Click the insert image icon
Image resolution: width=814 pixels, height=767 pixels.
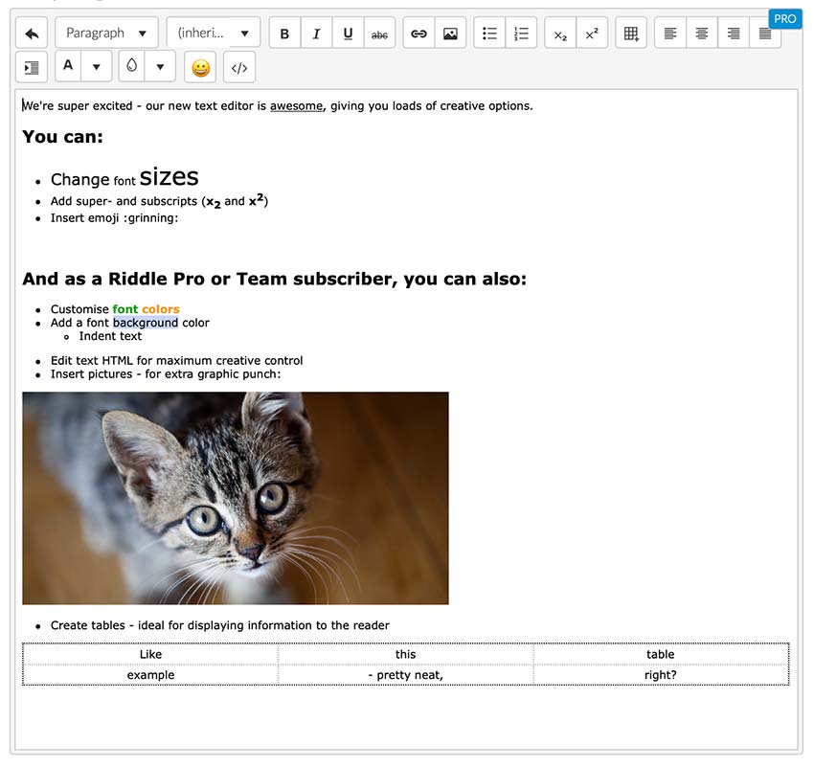click(450, 34)
